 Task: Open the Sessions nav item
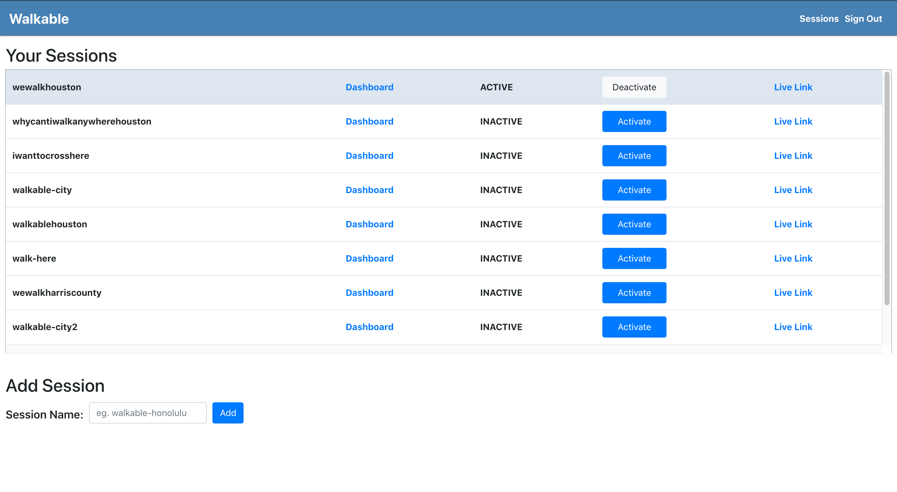click(x=819, y=19)
